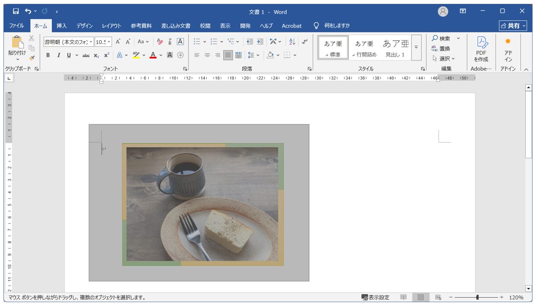Toggle underline formatting
This screenshot has width=536, height=306.
[x=69, y=55]
